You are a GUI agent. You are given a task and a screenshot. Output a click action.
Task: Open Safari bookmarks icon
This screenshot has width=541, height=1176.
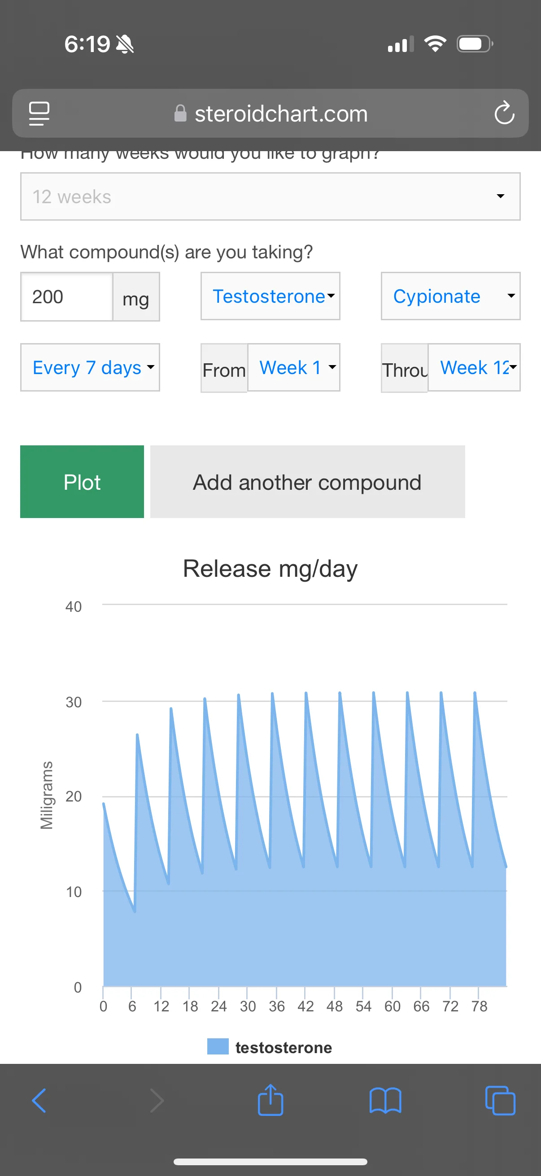click(385, 1101)
